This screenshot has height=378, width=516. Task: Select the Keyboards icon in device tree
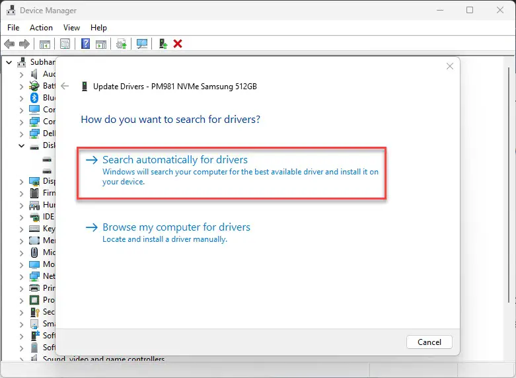(34, 229)
